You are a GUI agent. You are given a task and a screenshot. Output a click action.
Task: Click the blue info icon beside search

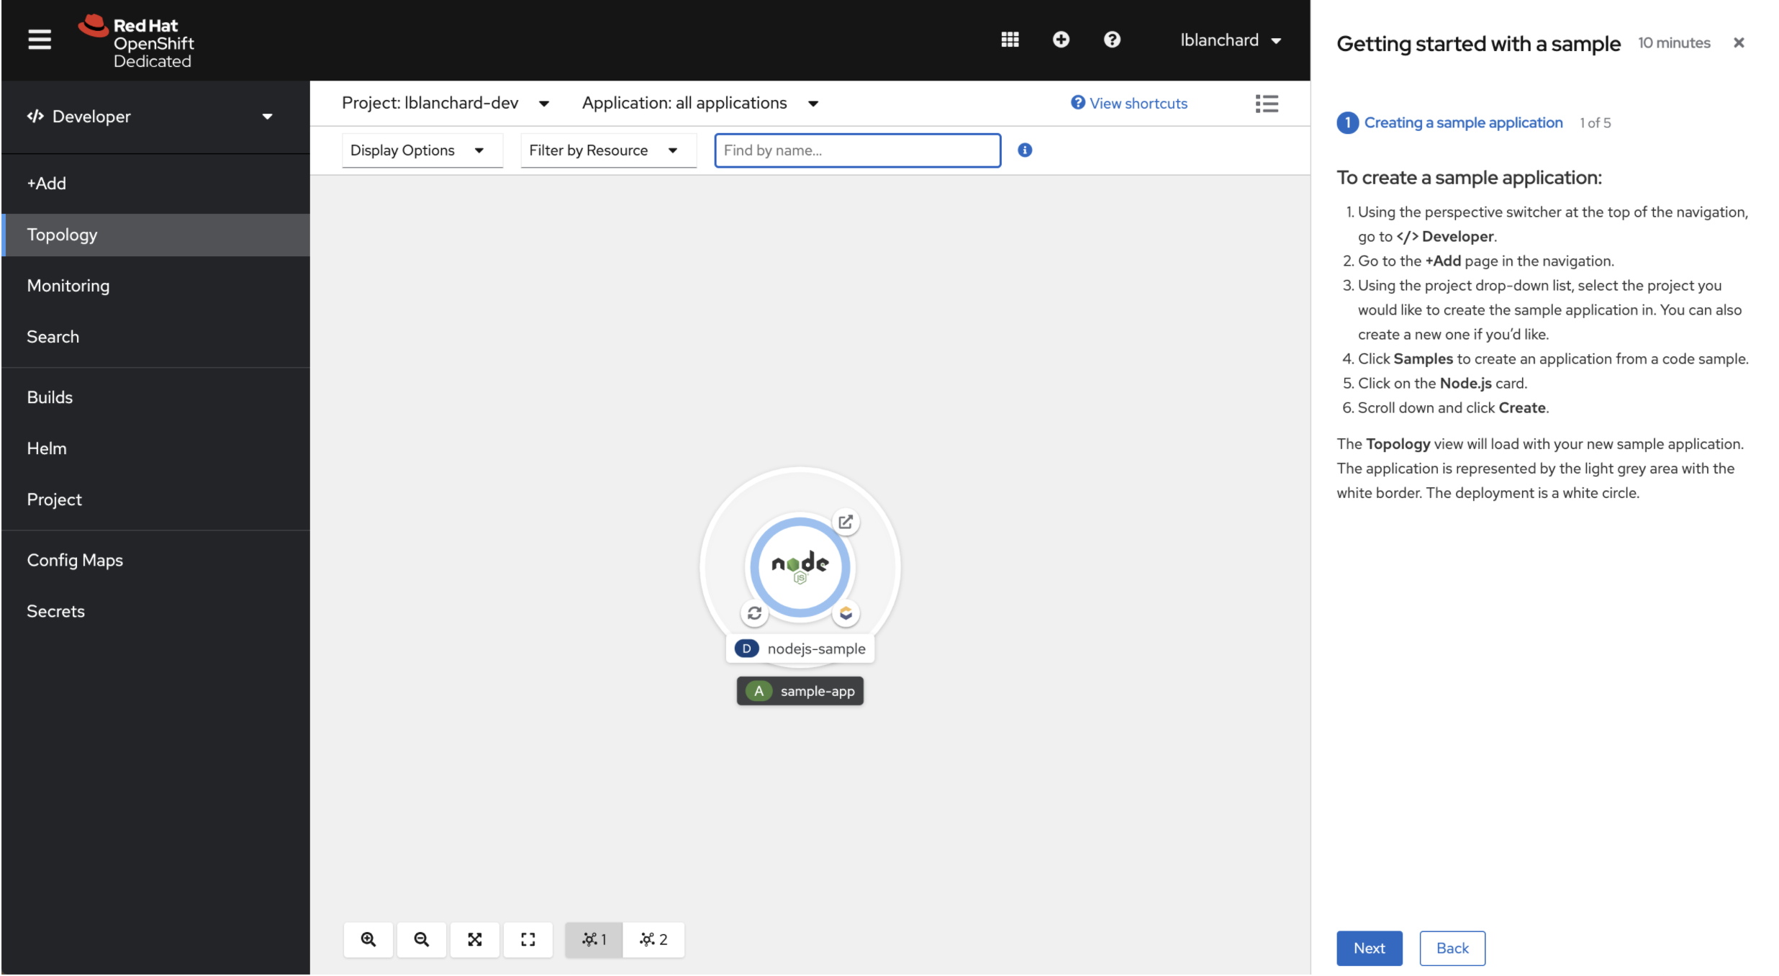click(1025, 150)
